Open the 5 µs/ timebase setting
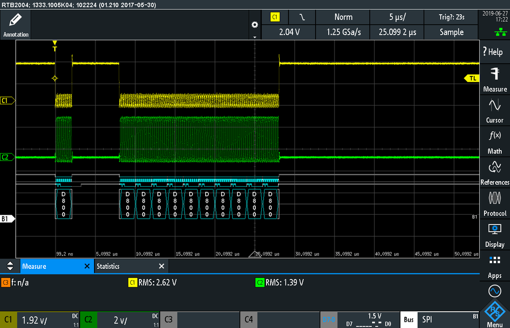Screen dimensions: 510x328 397,17
